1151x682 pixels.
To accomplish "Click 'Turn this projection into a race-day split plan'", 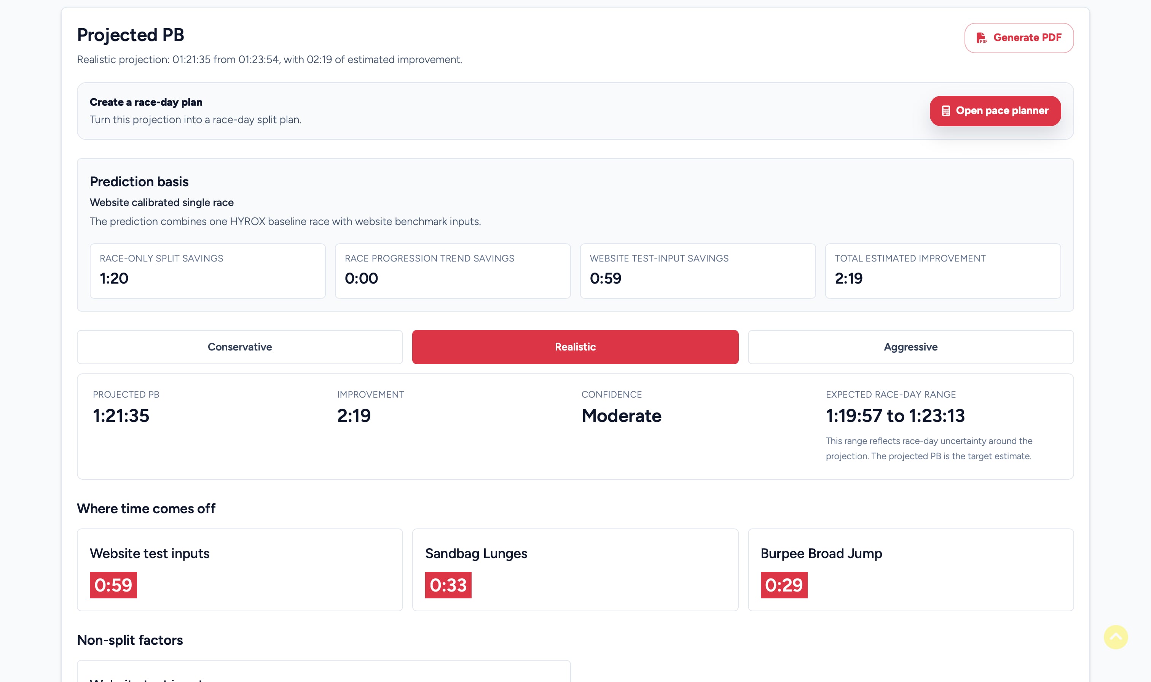I will click(x=196, y=119).
